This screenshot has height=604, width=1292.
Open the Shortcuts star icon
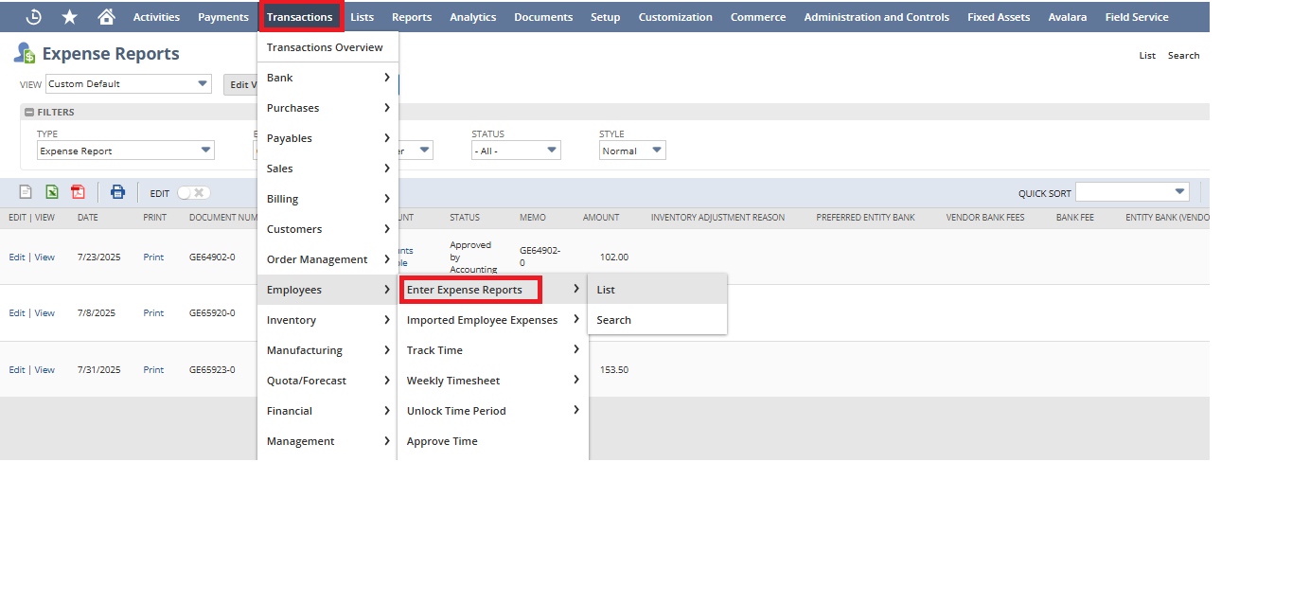pos(69,17)
